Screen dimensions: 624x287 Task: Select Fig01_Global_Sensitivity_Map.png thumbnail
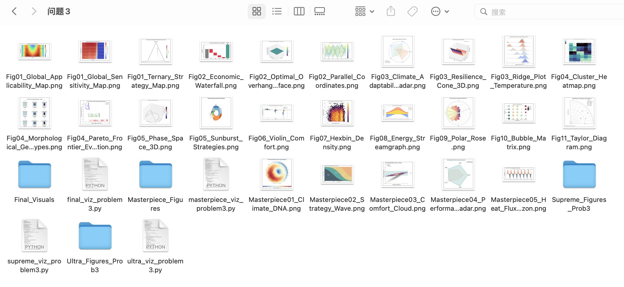[x=95, y=51]
